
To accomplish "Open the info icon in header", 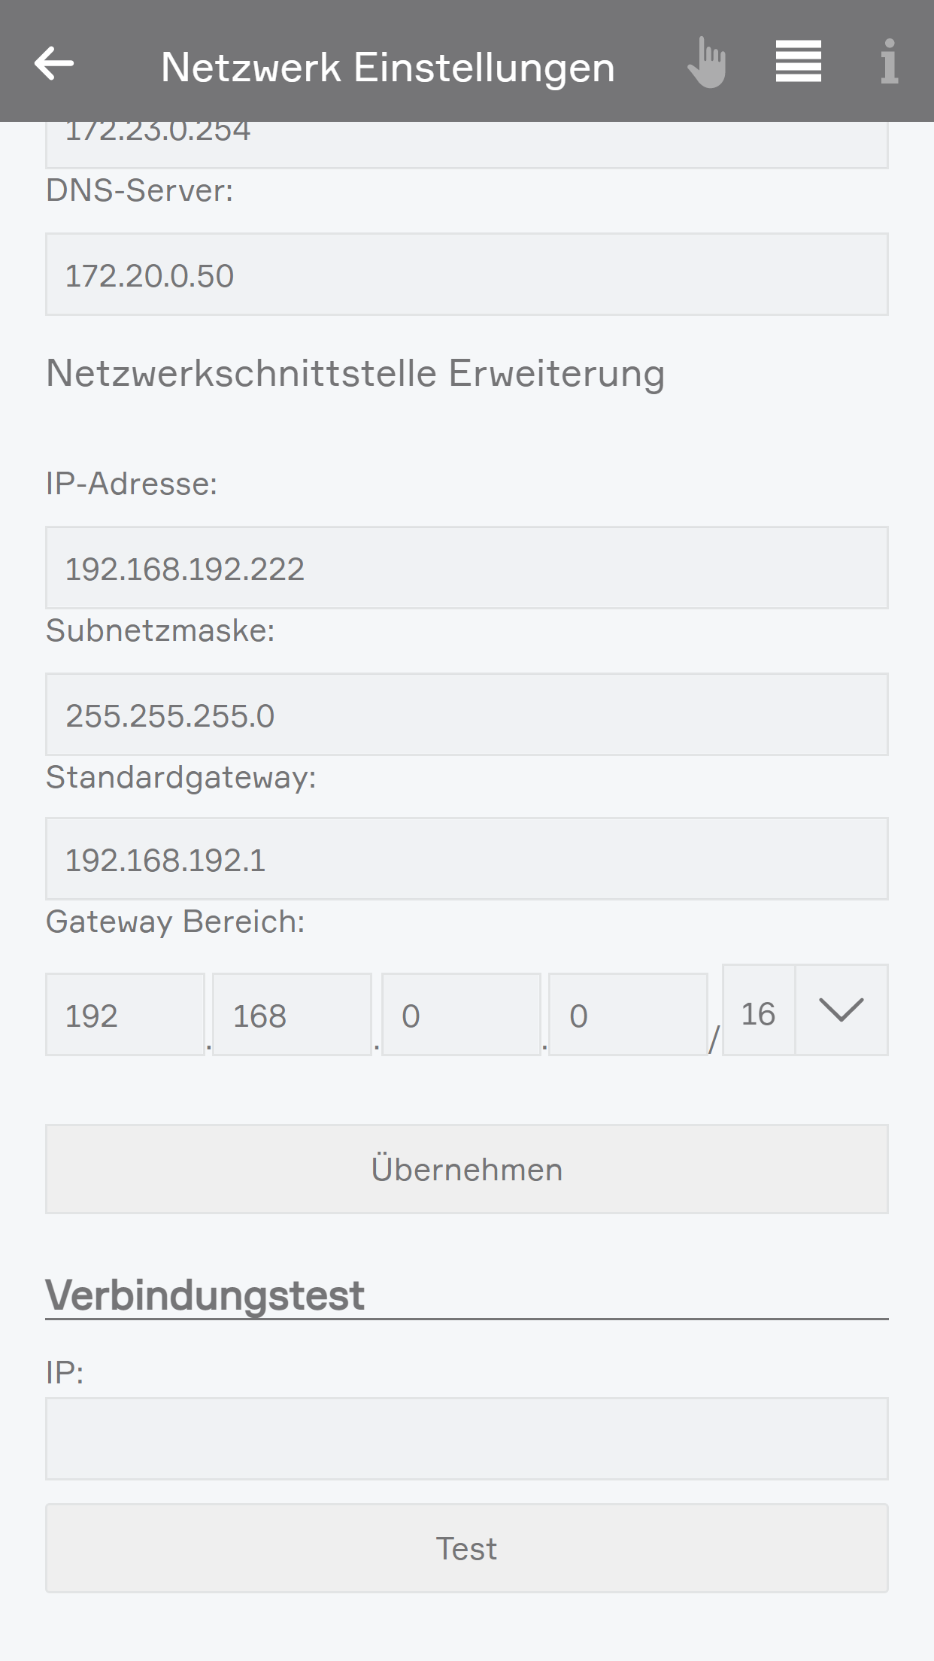I will pos(889,62).
